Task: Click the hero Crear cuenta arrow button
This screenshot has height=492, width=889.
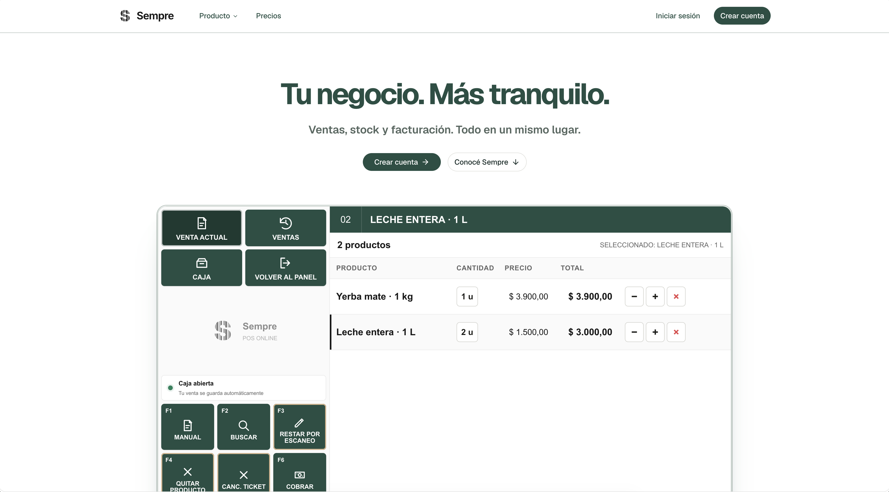Action: click(x=401, y=162)
